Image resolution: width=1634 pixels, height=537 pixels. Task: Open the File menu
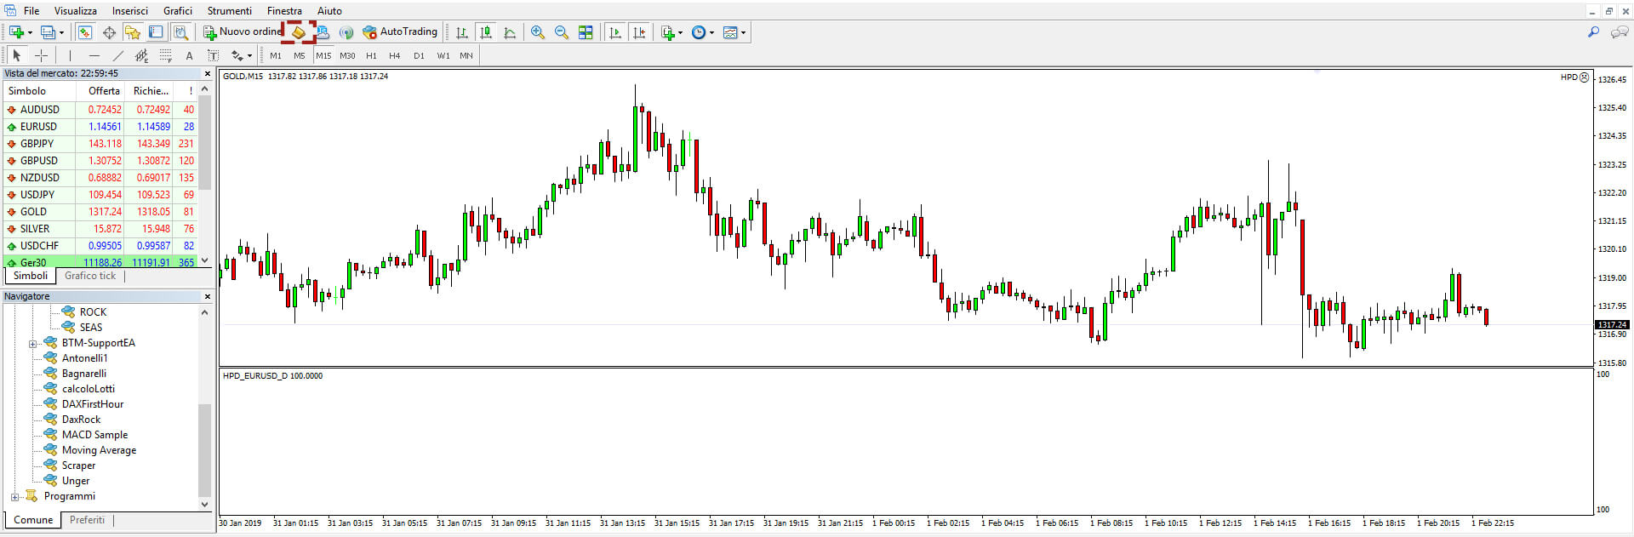coord(31,11)
